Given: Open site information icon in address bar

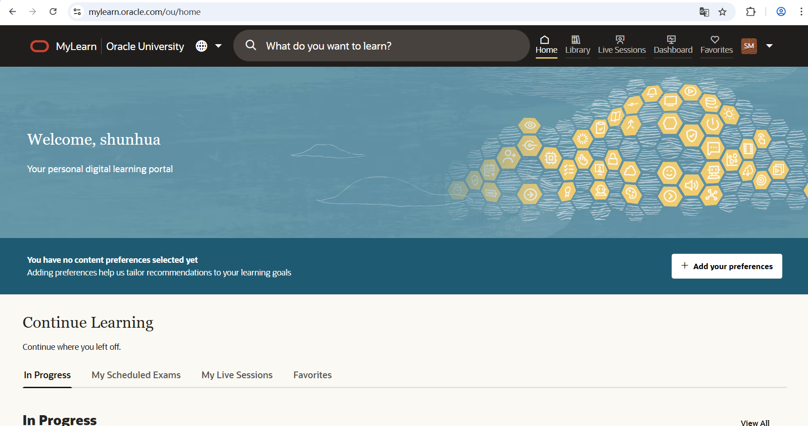Looking at the screenshot, I should pos(77,12).
